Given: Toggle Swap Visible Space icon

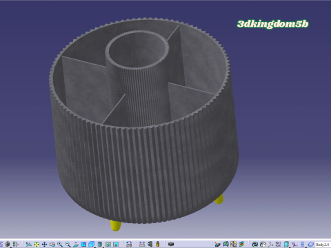Looking at the screenshot, I should click(116, 244).
